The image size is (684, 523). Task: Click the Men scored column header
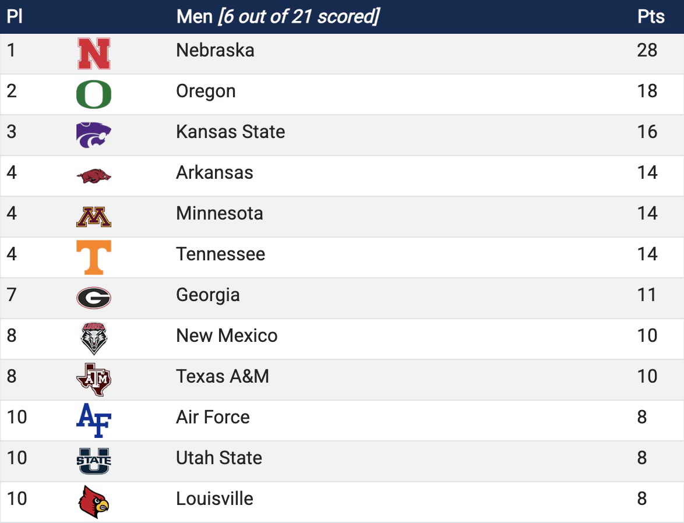(278, 16)
